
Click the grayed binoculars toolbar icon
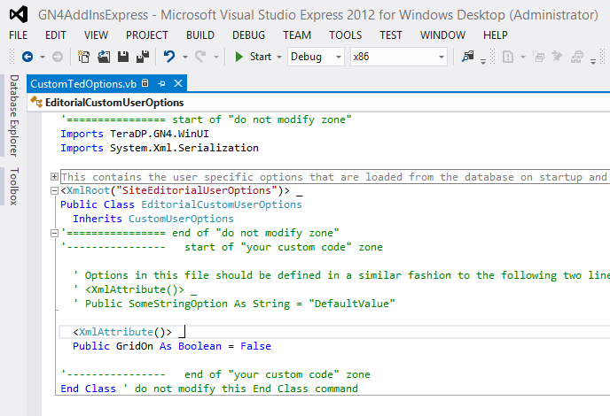point(577,58)
